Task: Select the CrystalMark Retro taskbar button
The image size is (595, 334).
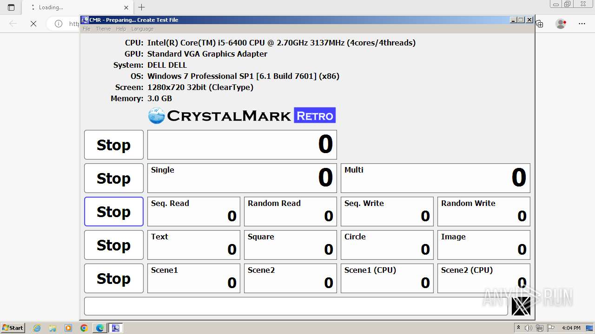Action: pyautogui.click(x=116, y=328)
